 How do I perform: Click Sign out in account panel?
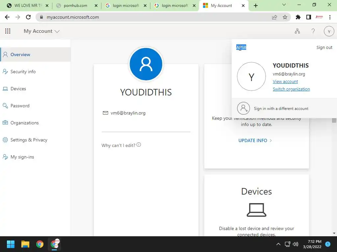324,47
